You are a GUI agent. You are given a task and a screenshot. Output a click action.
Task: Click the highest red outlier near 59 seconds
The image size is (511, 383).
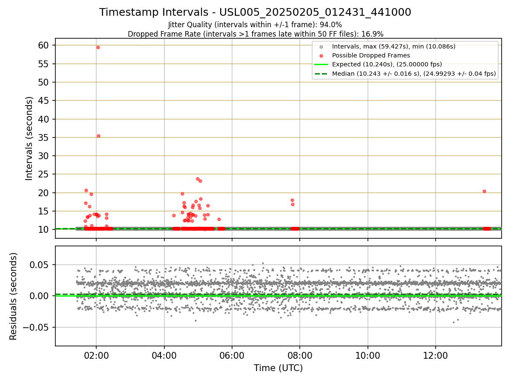(98, 47)
